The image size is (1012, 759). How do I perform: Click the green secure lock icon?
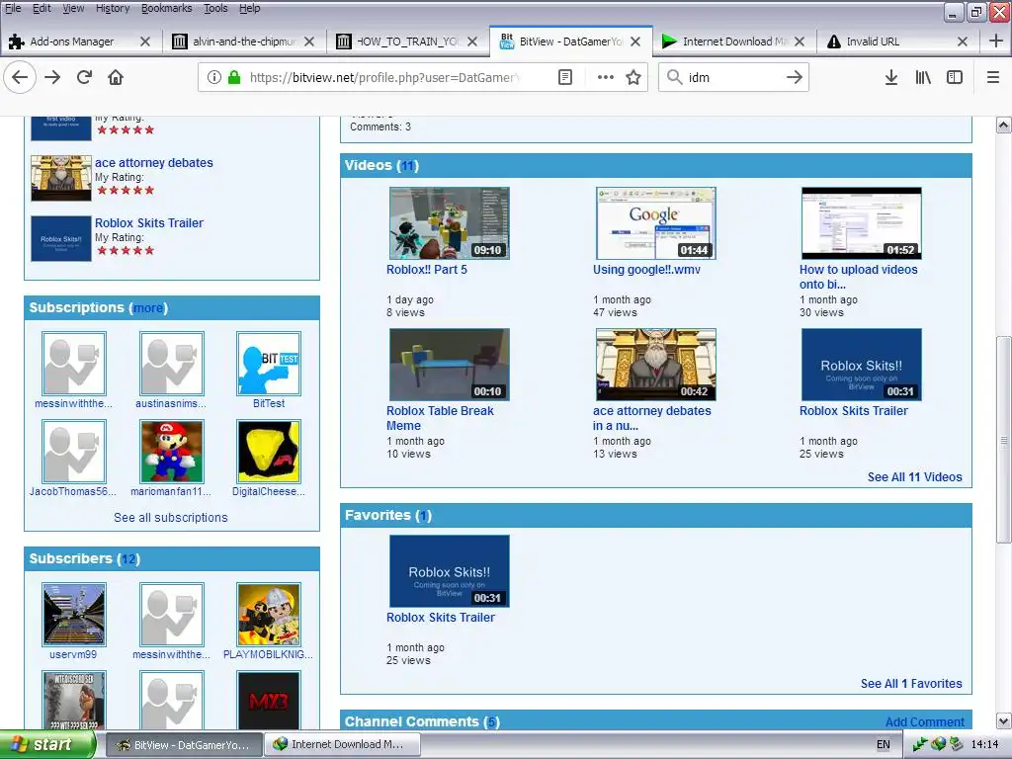point(234,77)
